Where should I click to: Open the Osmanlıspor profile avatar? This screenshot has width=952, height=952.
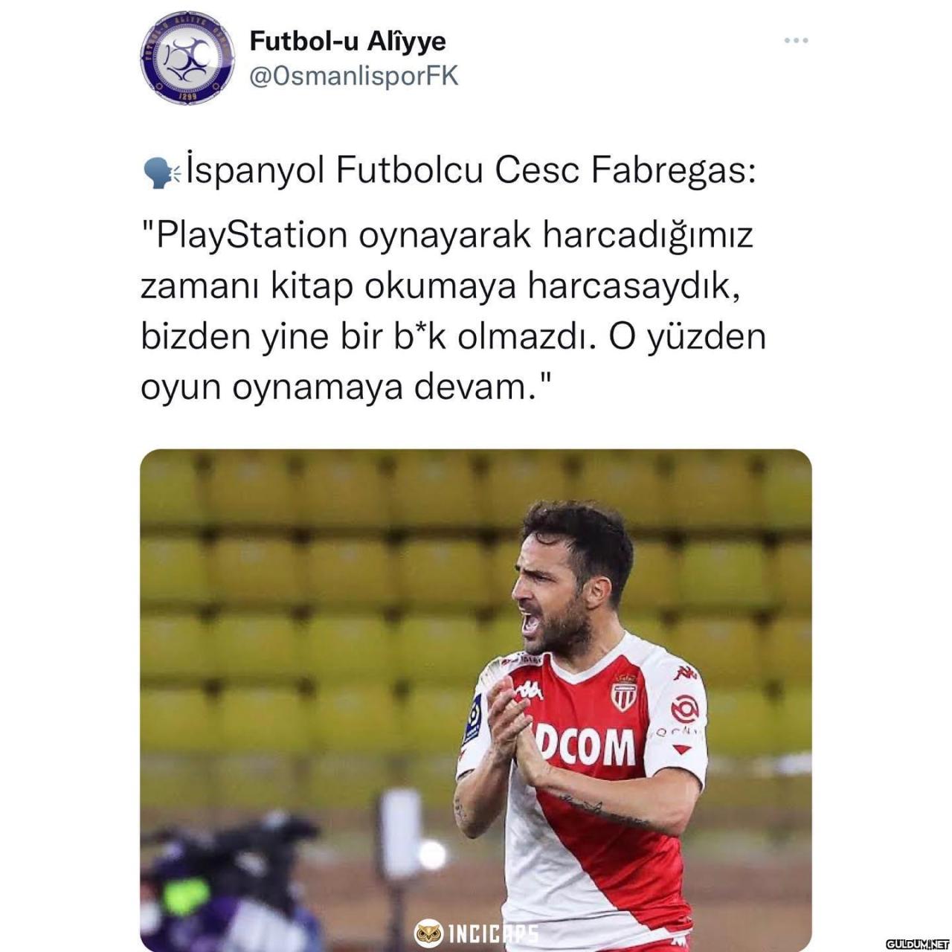point(182,57)
